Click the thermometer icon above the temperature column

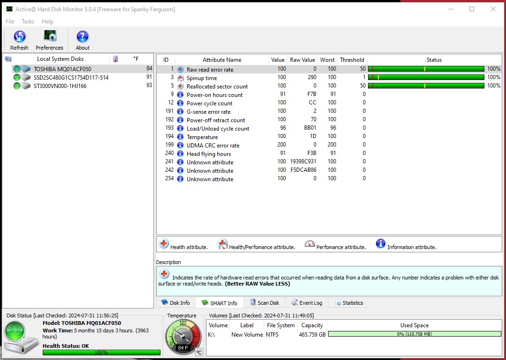(x=115, y=59)
